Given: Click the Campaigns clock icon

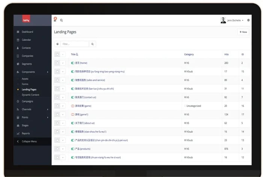Looking at the screenshot, I should point(18,101).
